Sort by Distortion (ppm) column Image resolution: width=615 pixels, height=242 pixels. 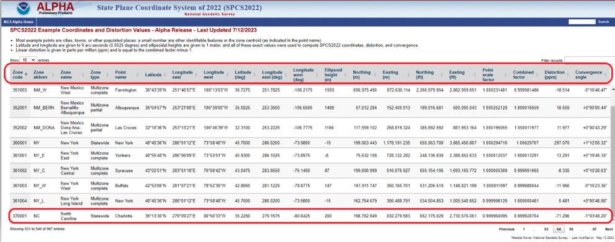click(x=557, y=74)
